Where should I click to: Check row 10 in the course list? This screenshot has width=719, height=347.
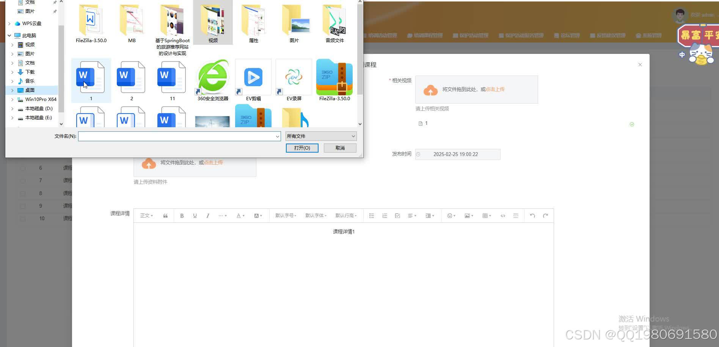(x=23, y=218)
